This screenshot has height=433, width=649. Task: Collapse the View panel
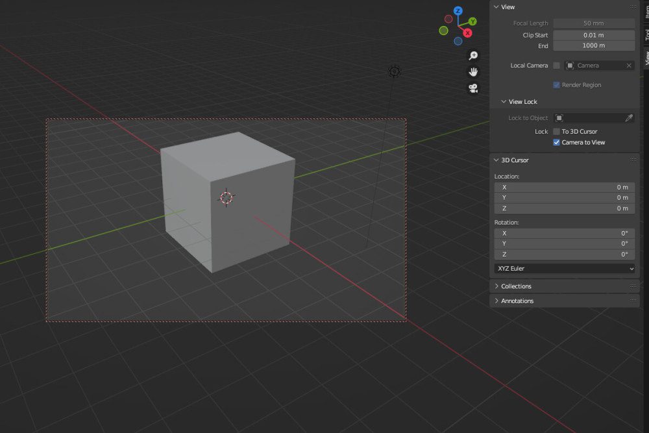click(x=496, y=7)
